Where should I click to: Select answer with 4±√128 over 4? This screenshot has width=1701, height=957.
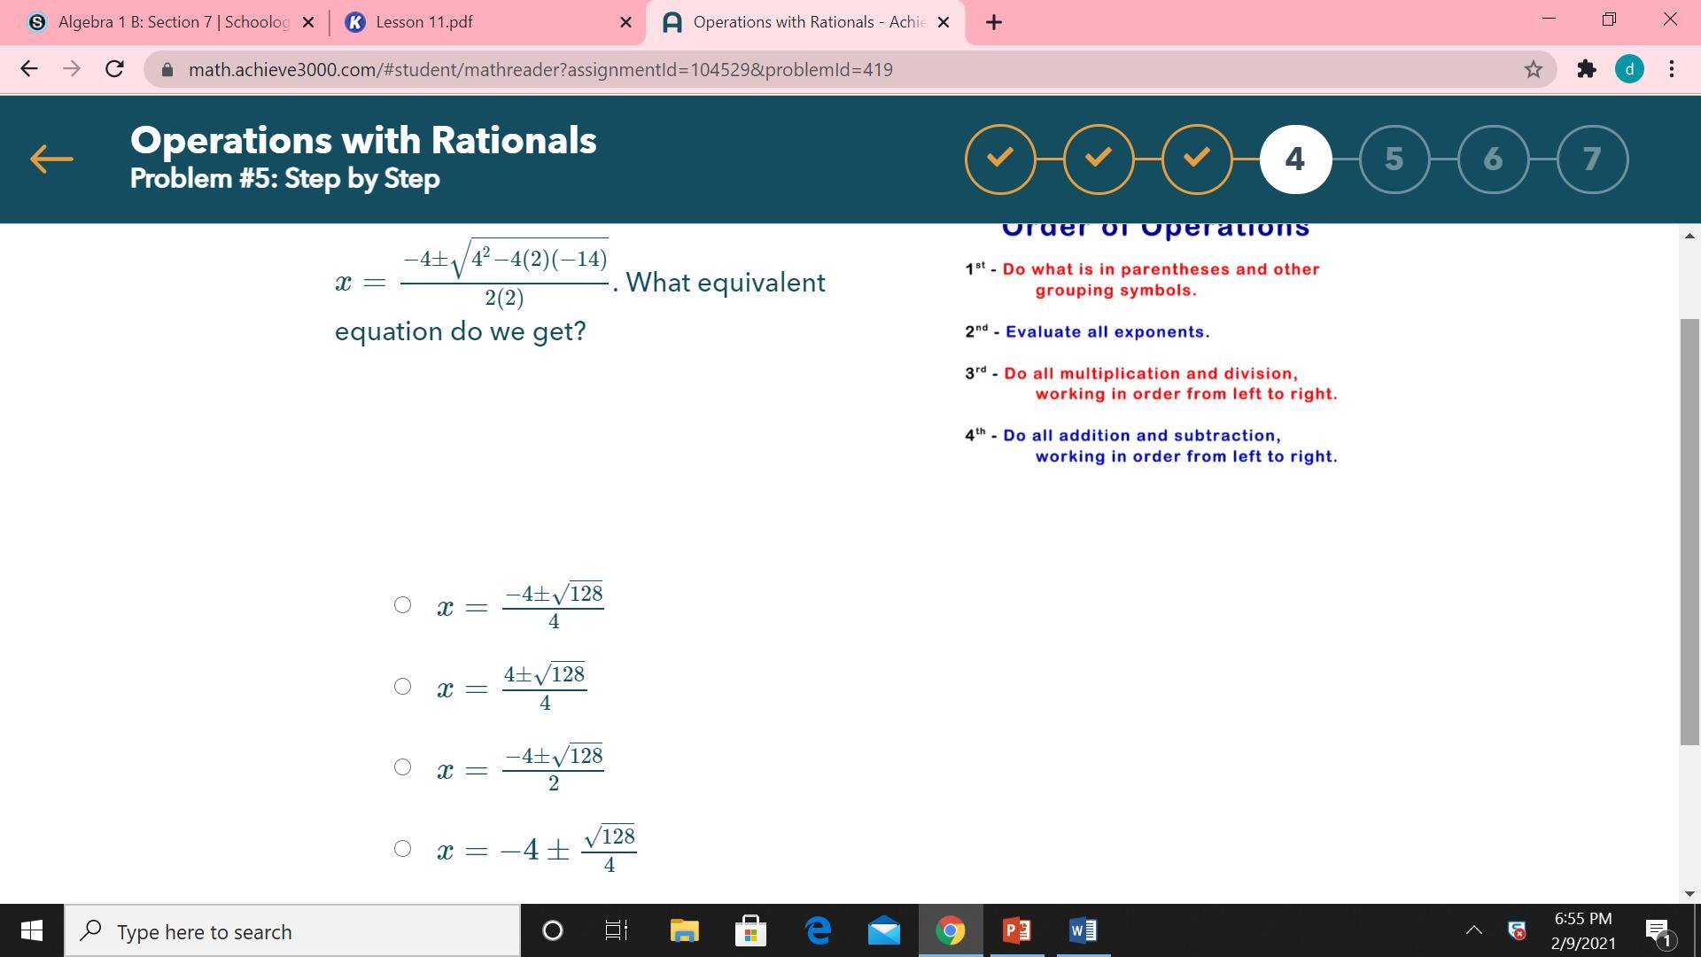pyautogui.click(x=402, y=687)
